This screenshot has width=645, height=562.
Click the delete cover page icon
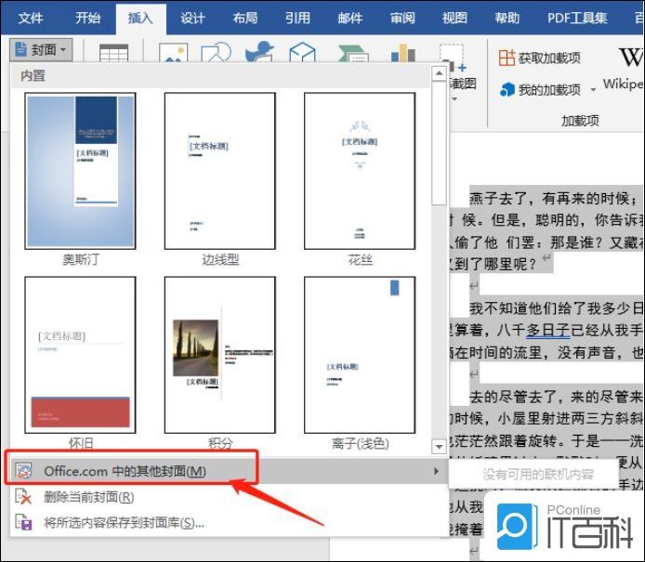click(23, 497)
